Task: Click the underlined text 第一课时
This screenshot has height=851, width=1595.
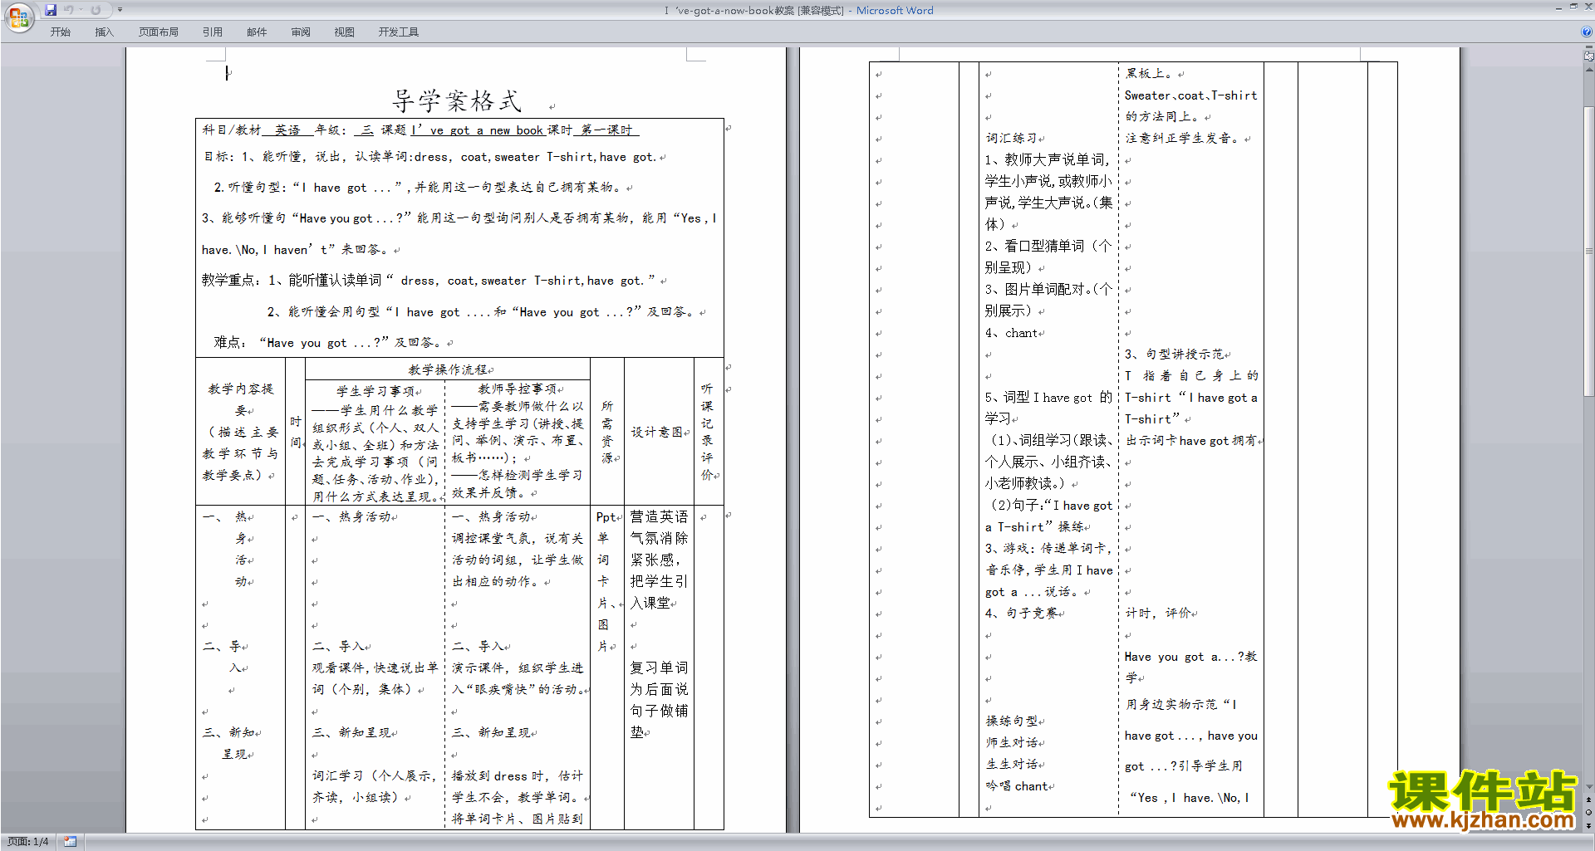Action: click(x=606, y=130)
